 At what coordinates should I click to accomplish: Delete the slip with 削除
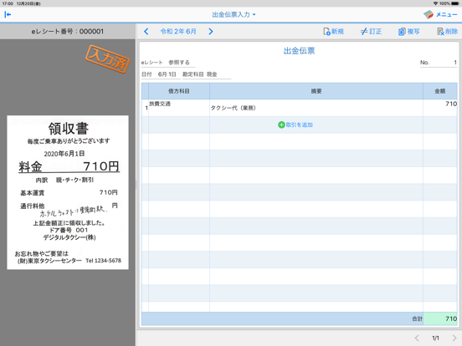coord(447,32)
